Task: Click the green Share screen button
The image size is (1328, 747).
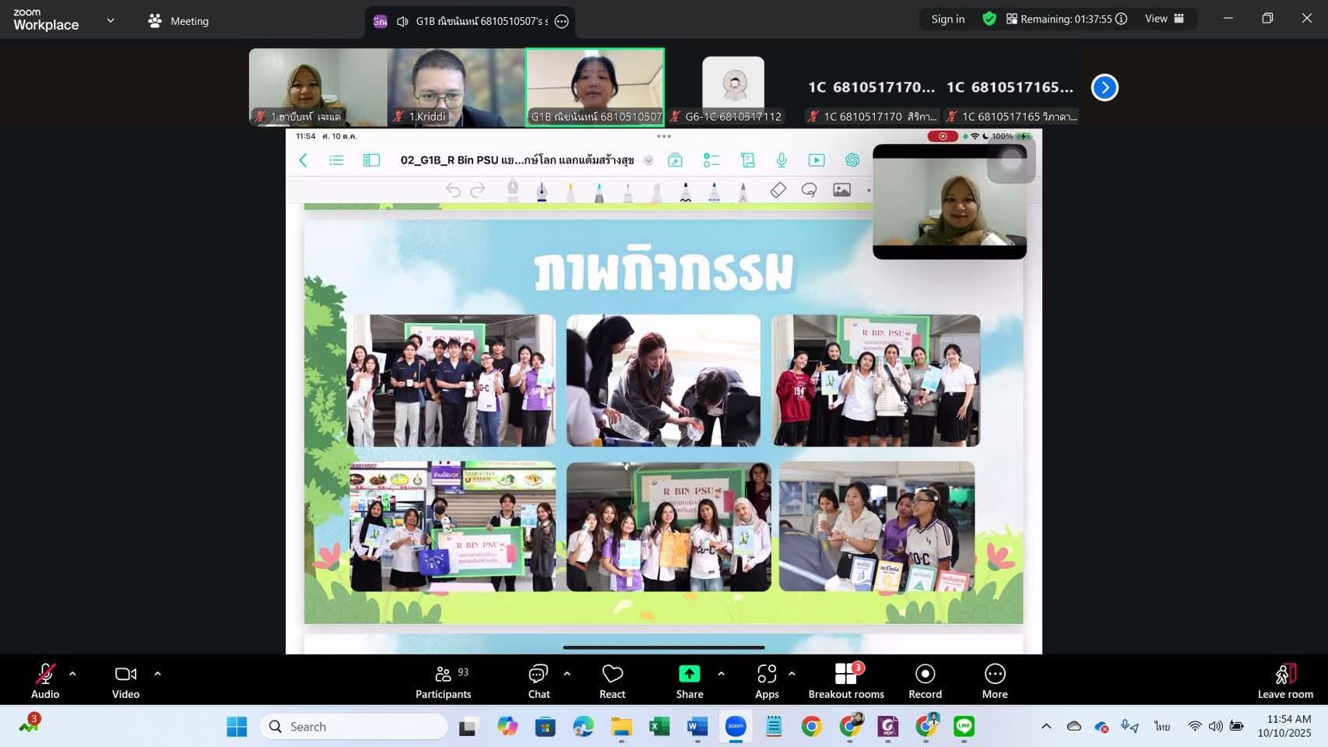Action: (689, 681)
